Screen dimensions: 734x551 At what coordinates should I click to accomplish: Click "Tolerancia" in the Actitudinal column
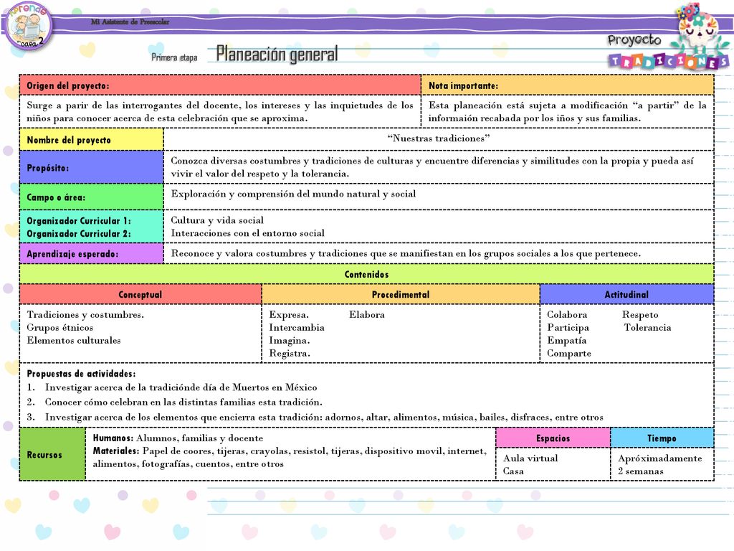pos(648,327)
